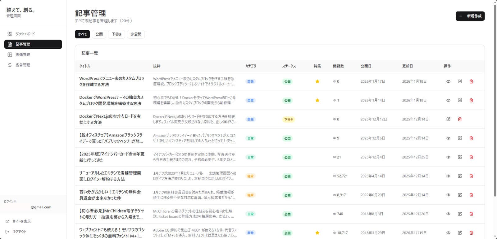The height and width of the screenshot is (239, 497).
Task: Click the 公開日 column header
Action: 366,66
